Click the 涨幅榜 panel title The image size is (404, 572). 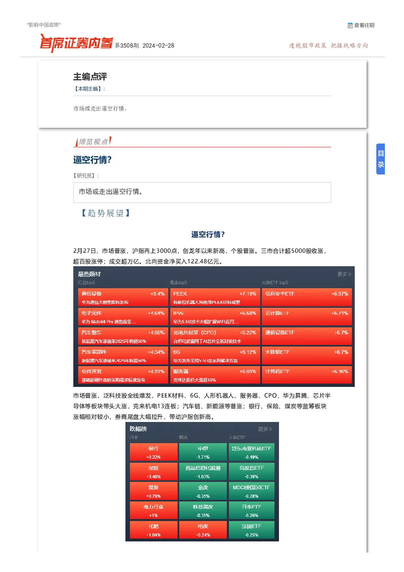coord(138,429)
